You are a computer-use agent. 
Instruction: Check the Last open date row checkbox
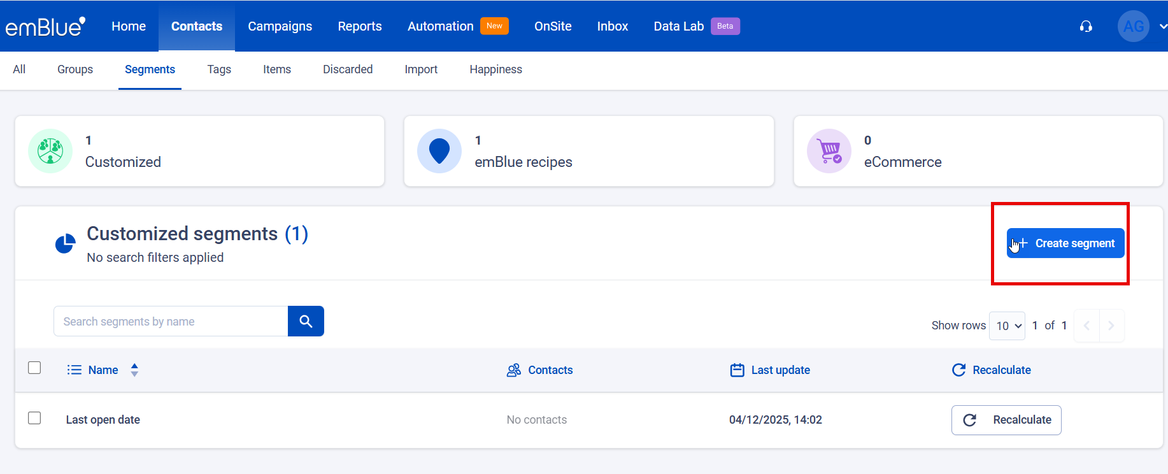coord(34,418)
